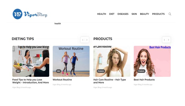The height and width of the screenshot is (106, 185).
Task: Open the PRODUCTS menu item
Action: click(158, 14)
